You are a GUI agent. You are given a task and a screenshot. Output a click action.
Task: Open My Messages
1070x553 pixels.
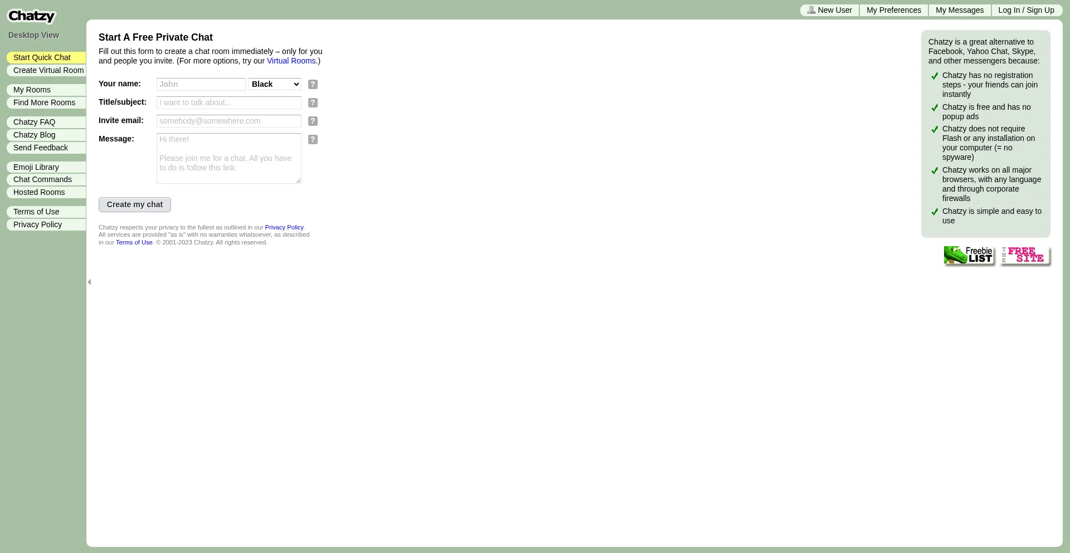959,10
